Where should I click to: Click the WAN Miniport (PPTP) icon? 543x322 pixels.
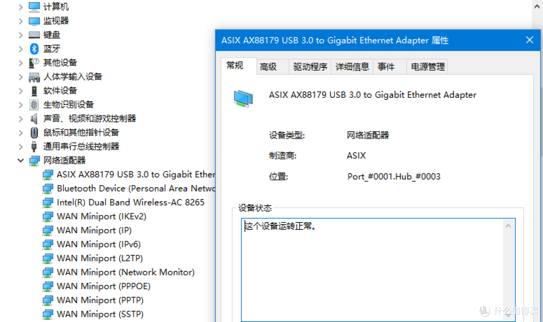coord(48,300)
